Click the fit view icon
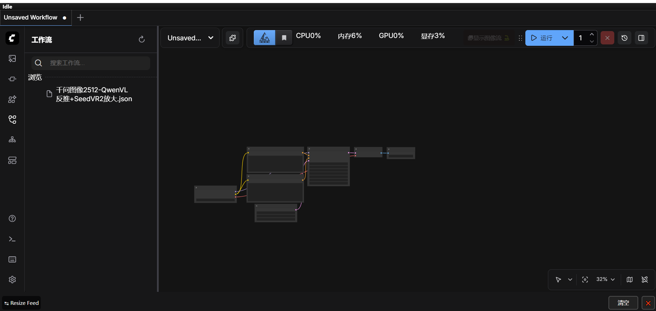 585,280
